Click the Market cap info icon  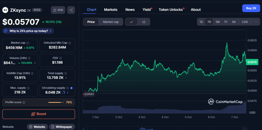click(x=28, y=43)
